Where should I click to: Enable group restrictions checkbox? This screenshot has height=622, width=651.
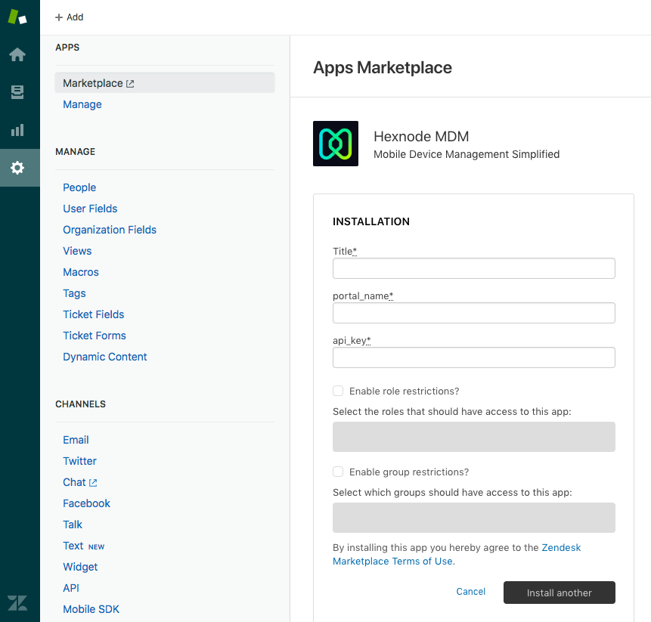pos(338,472)
